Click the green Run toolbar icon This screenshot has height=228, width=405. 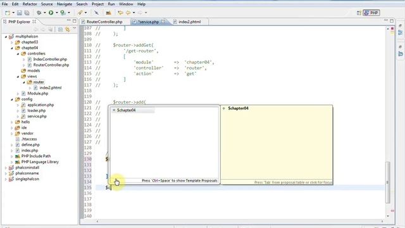point(51,13)
